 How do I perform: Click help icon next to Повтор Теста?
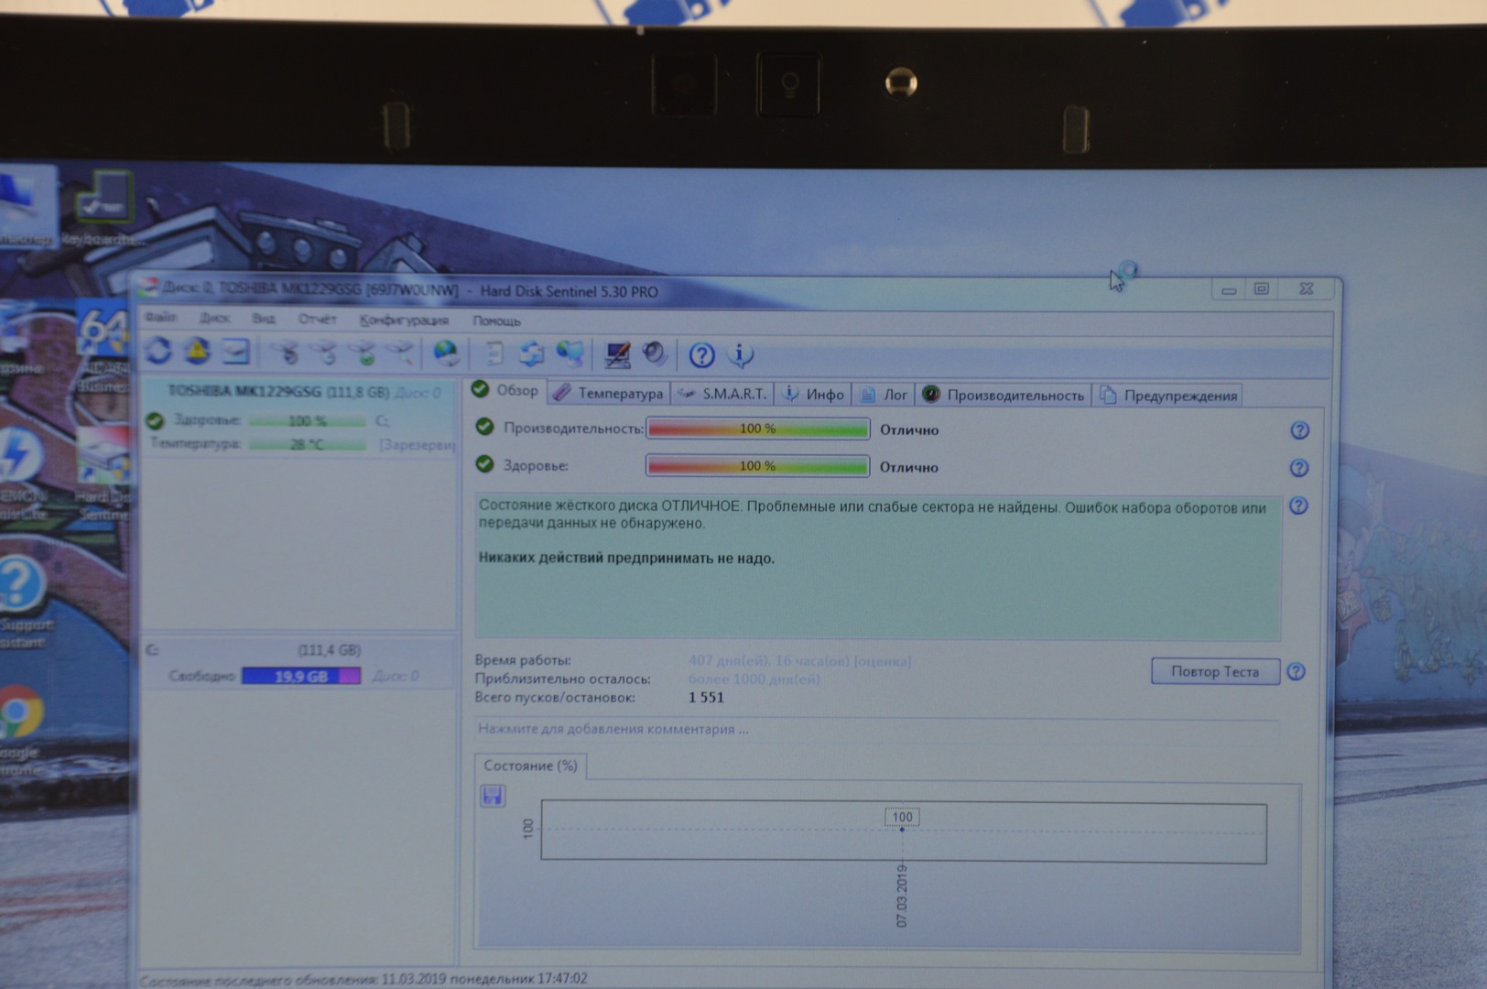(1296, 671)
